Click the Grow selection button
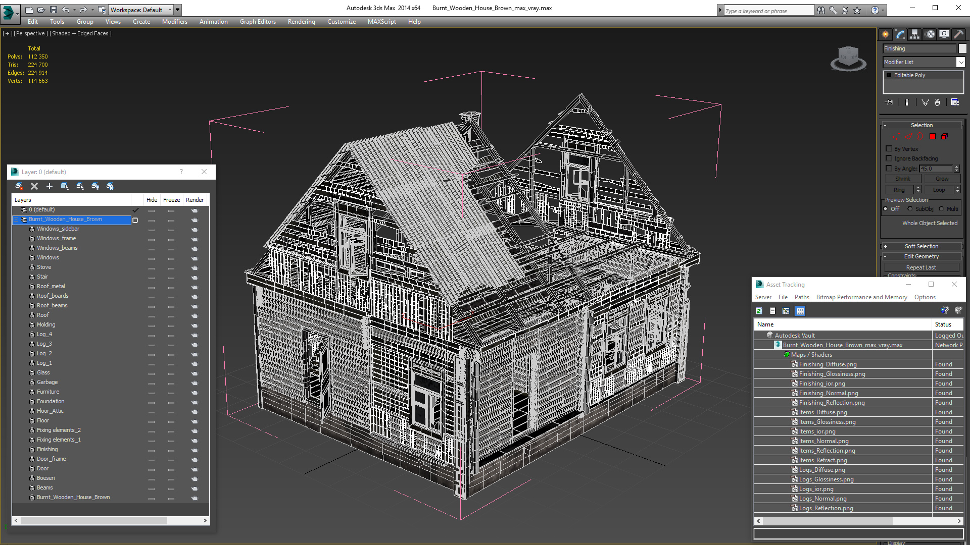The width and height of the screenshot is (970, 545). 942,179
